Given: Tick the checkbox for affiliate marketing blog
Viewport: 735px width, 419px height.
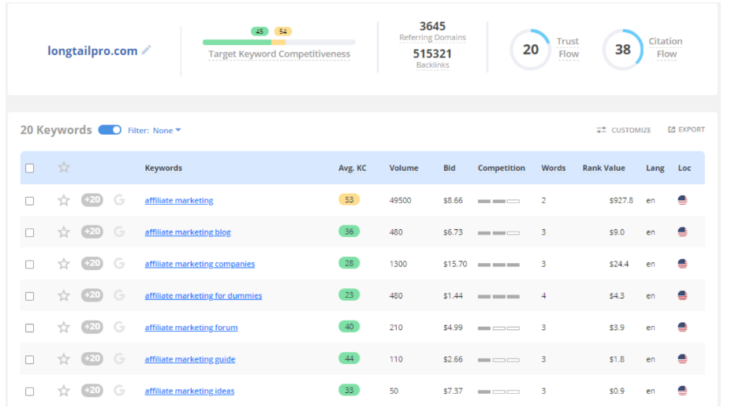Looking at the screenshot, I should (30, 232).
